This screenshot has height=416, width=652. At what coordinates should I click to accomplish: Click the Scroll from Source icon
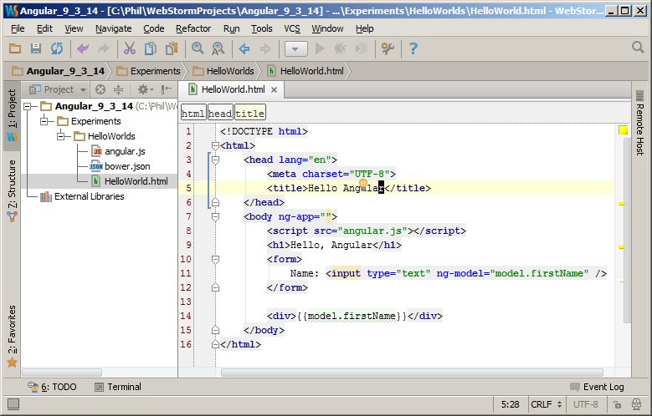(100, 89)
